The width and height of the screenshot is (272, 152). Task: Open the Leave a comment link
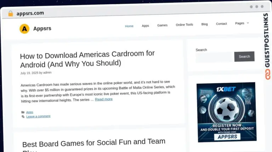click(38, 116)
